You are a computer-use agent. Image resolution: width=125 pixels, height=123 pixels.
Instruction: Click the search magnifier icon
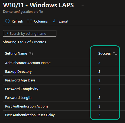6,33
